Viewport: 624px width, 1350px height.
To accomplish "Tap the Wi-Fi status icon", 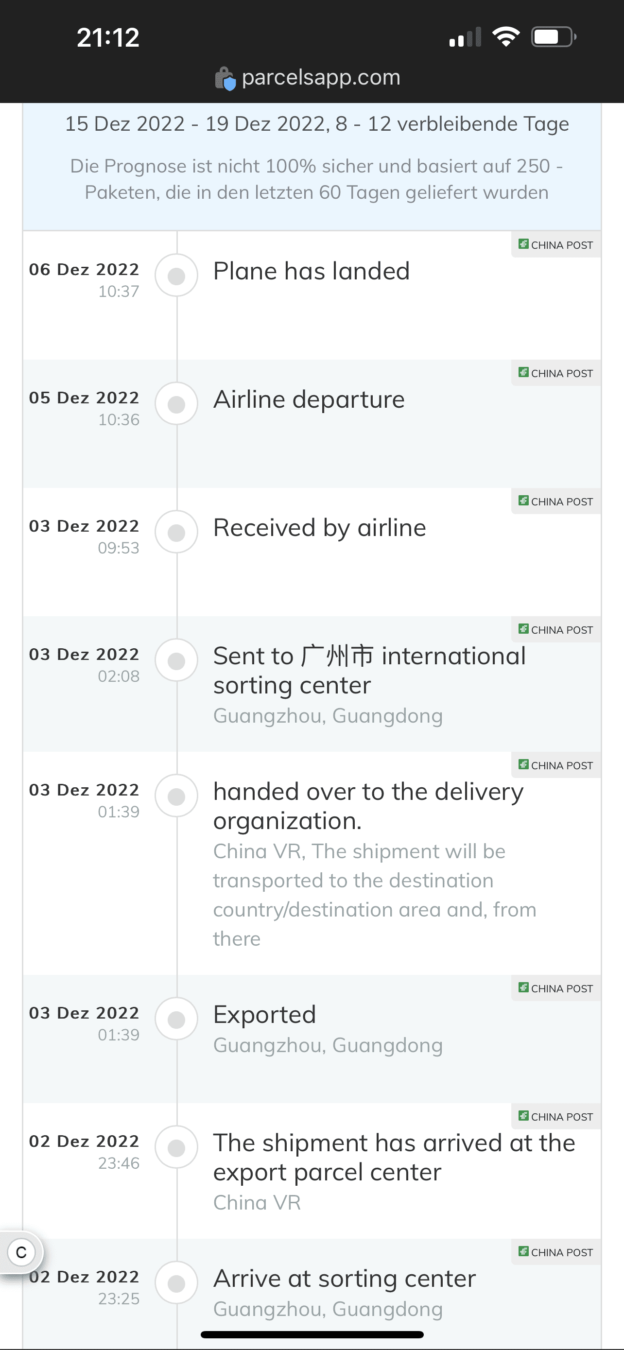I will [505, 36].
